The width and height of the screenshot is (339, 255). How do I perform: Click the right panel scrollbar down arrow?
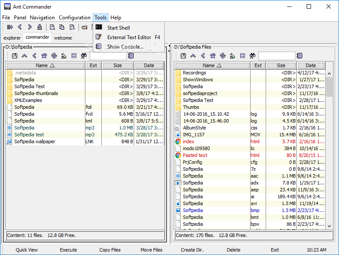pos(329,226)
